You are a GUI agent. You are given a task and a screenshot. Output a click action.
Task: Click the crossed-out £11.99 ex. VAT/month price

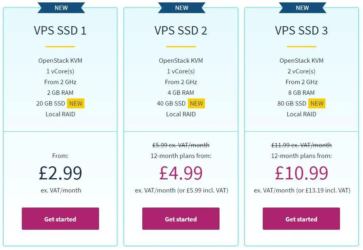click(x=301, y=145)
